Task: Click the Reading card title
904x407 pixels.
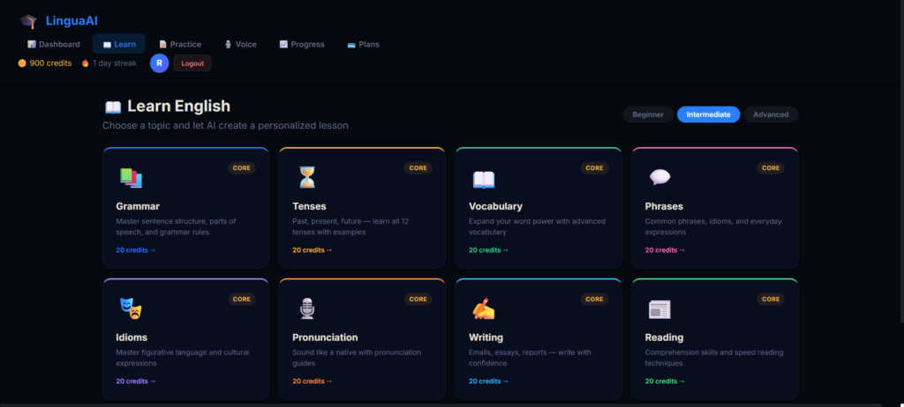Action: (x=664, y=337)
